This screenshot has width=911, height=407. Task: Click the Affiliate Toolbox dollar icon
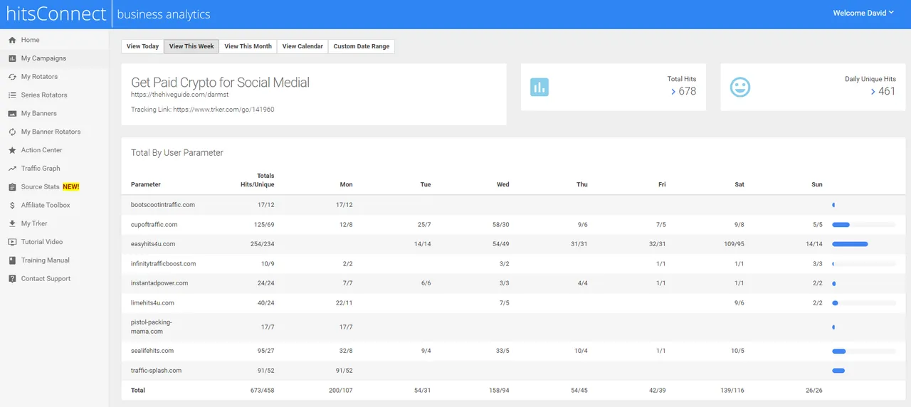(x=12, y=206)
